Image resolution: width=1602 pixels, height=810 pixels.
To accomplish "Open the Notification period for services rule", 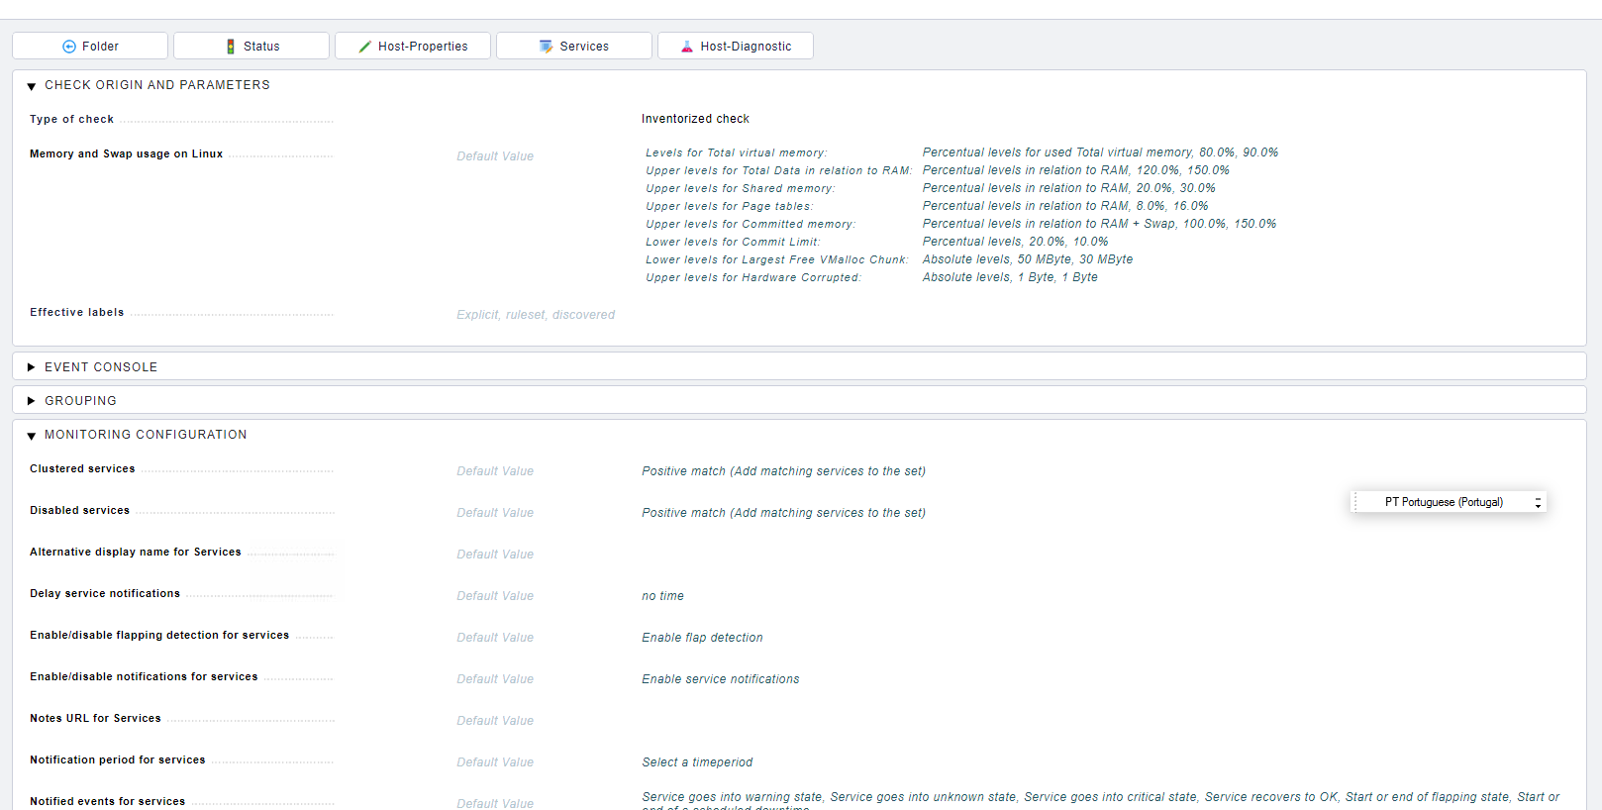I will 118,760.
